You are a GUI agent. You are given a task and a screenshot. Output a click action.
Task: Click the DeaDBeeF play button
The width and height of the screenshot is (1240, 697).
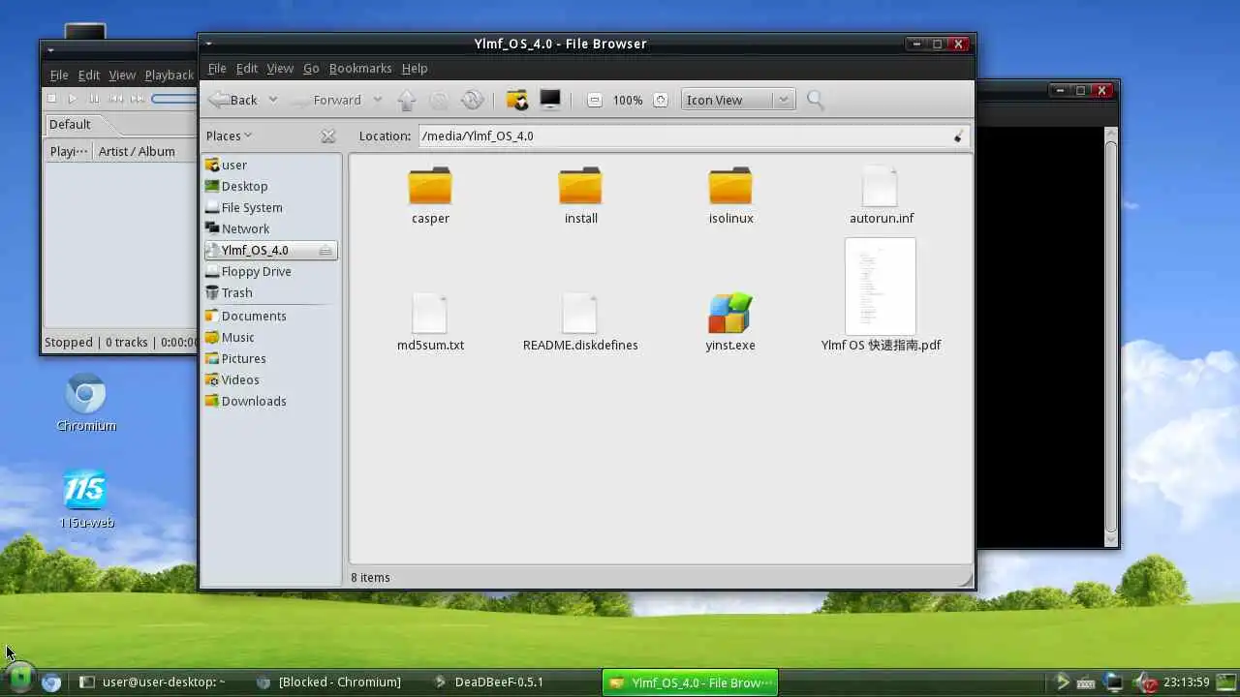coord(73,99)
